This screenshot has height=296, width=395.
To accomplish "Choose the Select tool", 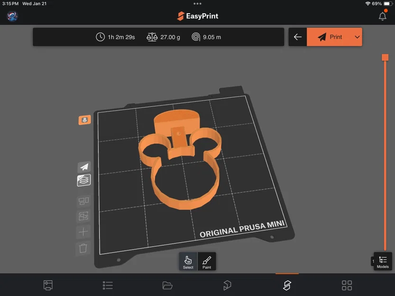I will (188, 262).
